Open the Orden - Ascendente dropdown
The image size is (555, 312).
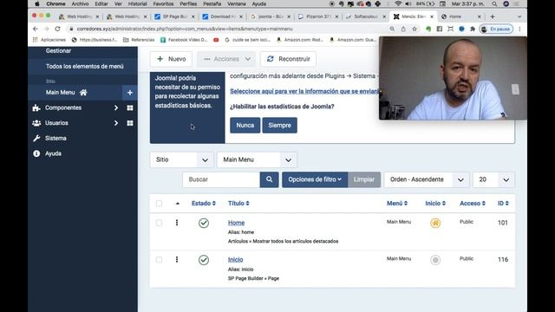tap(427, 179)
